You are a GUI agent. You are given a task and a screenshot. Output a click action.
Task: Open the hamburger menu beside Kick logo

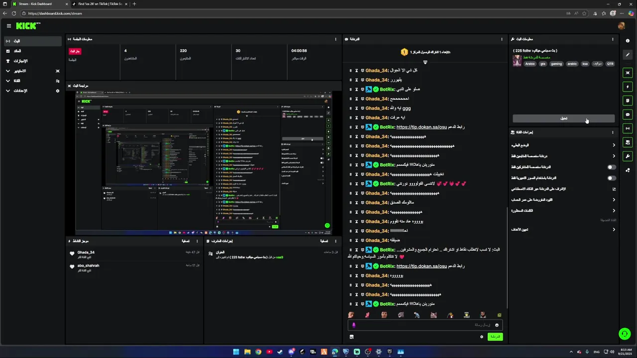(x=8, y=26)
